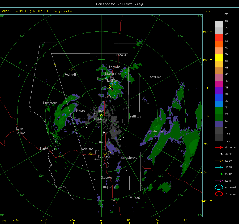Image resolution: width=239 pixels, height=224 pixels.
Task: Click the Banff label
Action: click(x=44, y=148)
